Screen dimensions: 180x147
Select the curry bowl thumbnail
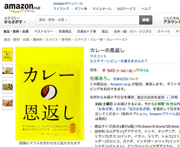coord(7,71)
